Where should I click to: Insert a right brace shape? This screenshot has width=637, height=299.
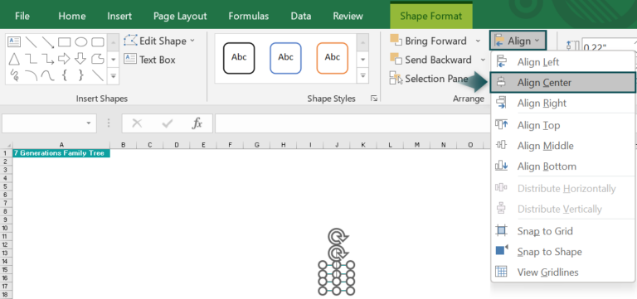pos(80,75)
